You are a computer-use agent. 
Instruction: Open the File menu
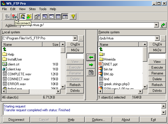(x=4, y=9)
